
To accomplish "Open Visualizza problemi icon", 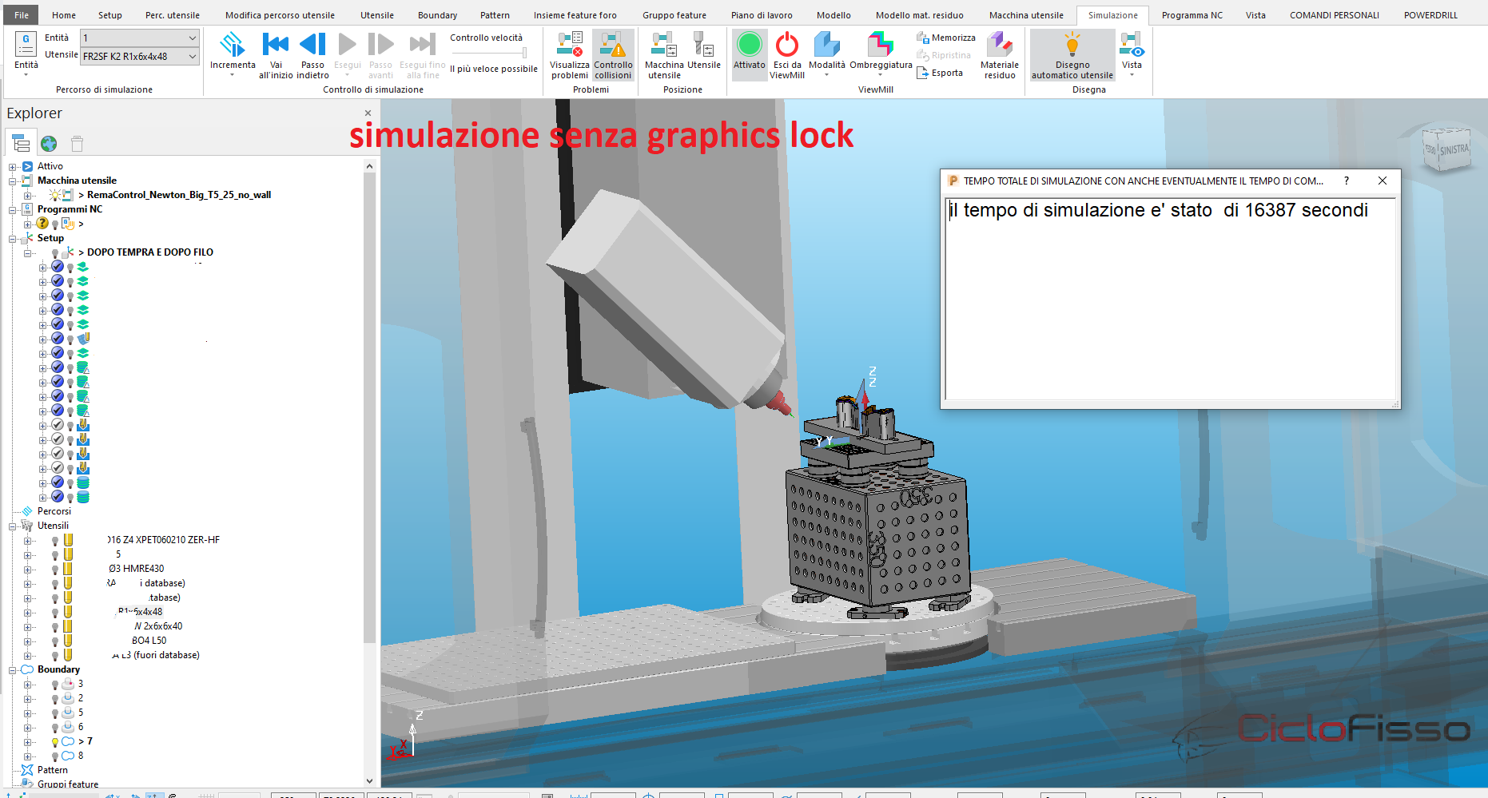I will point(570,46).
